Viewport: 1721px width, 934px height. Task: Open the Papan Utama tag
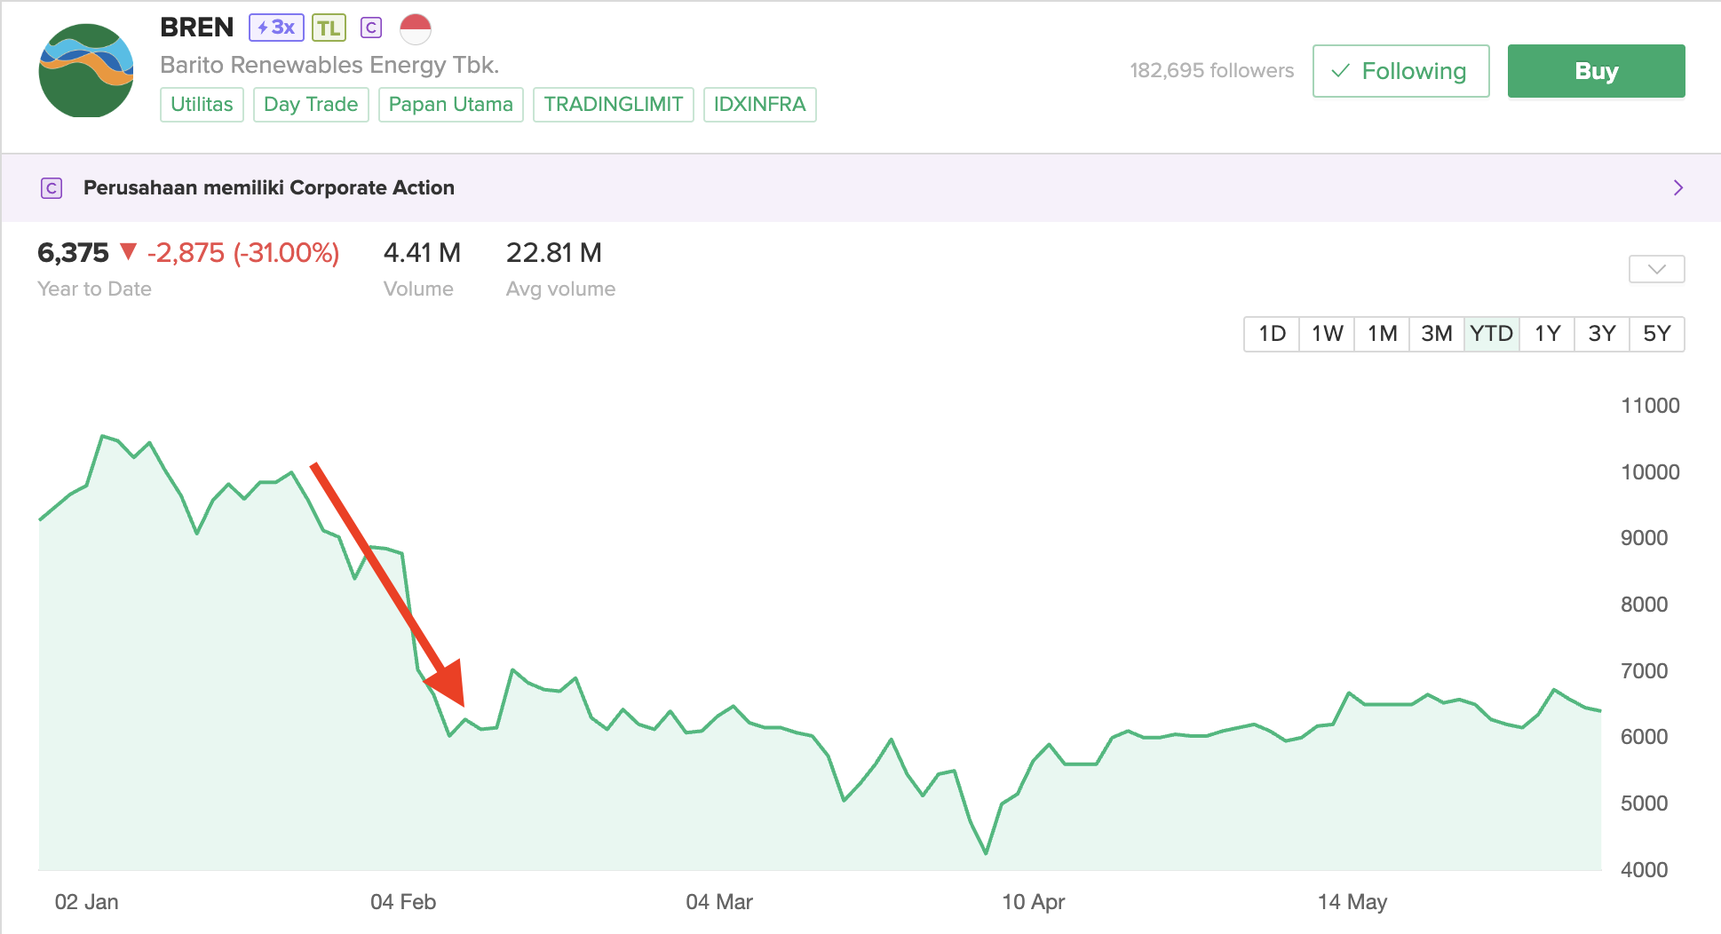(451, 105)
